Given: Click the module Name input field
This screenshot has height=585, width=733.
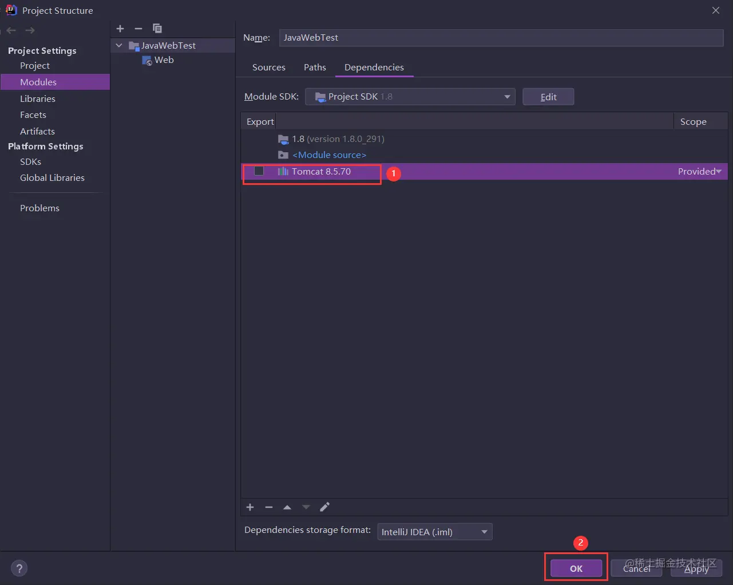Looking at the screenshot, I should [501, 38].
